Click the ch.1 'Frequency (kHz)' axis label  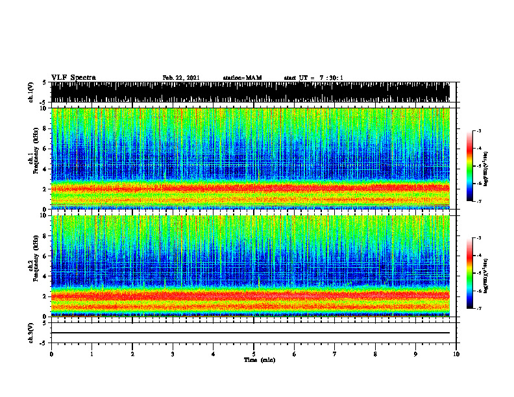tap(36, 150)
